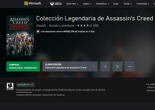Click the Xbox logo
The image size is (155, 110).
[x=56, y=4]
